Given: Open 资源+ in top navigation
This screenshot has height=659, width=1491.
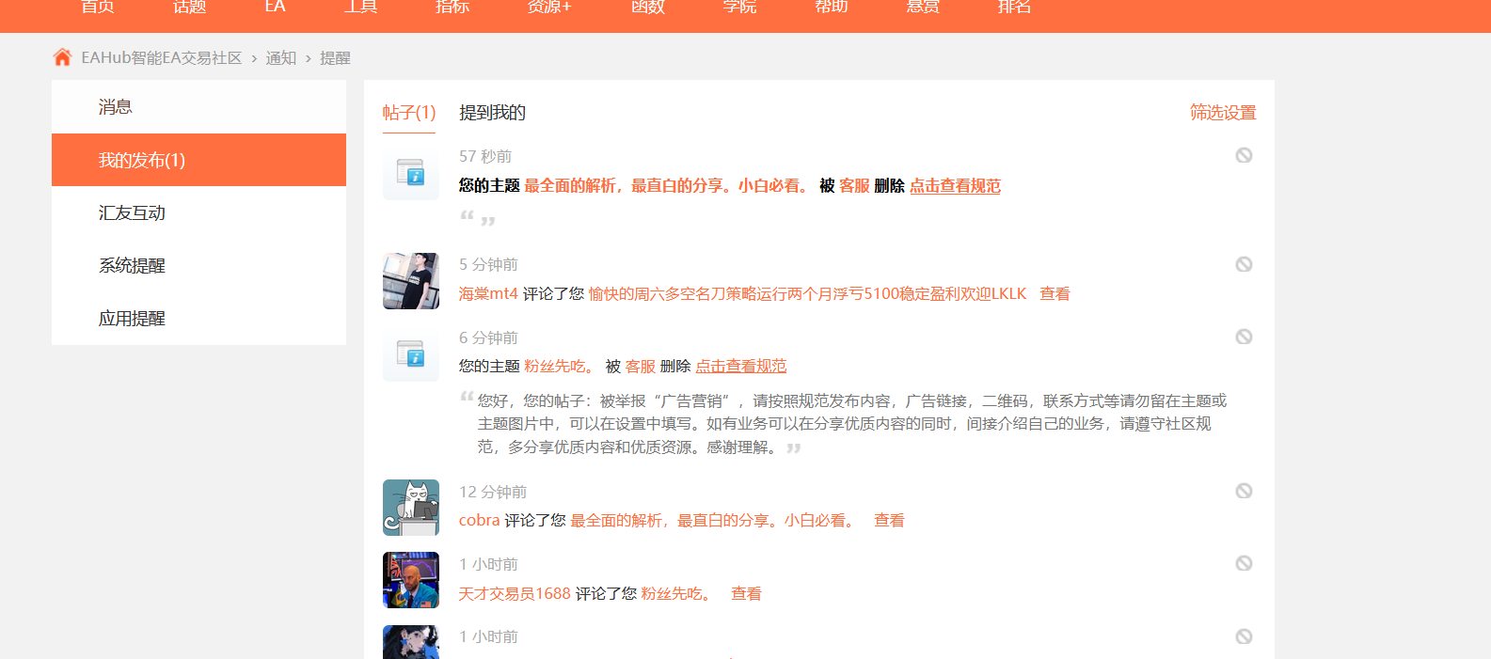Looking at the screenshot, I should [549, 8].
